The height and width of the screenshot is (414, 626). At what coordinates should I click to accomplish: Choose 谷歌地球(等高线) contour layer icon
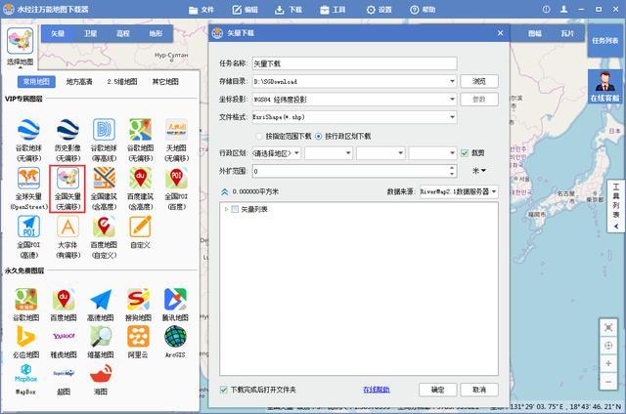click(104, 130)
